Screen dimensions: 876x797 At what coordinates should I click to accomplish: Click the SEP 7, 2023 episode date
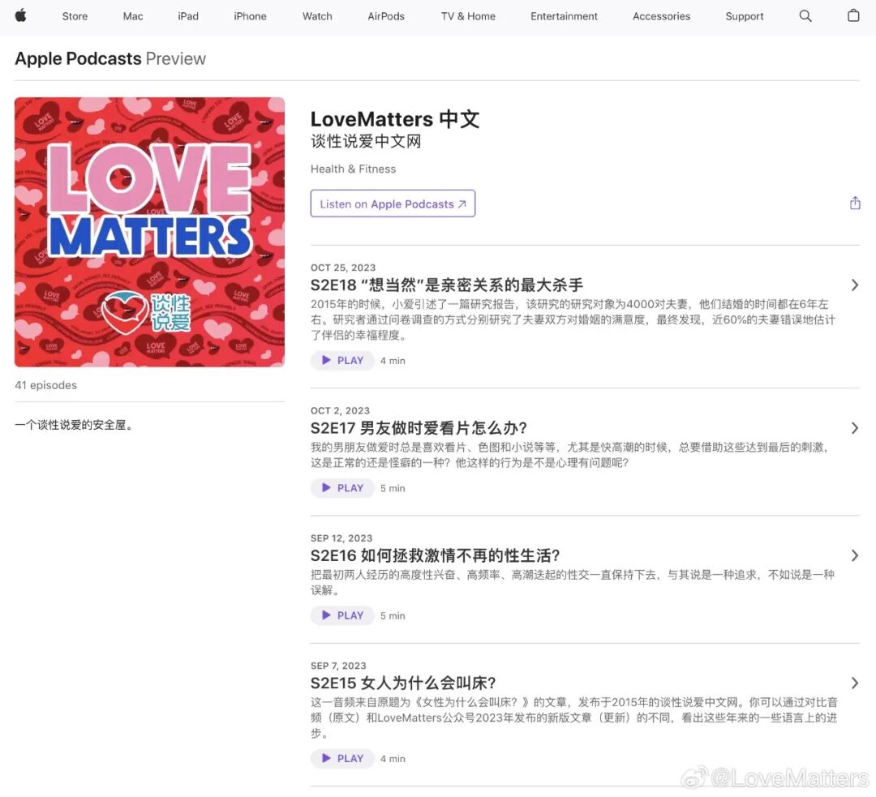(x=338, y=665)
